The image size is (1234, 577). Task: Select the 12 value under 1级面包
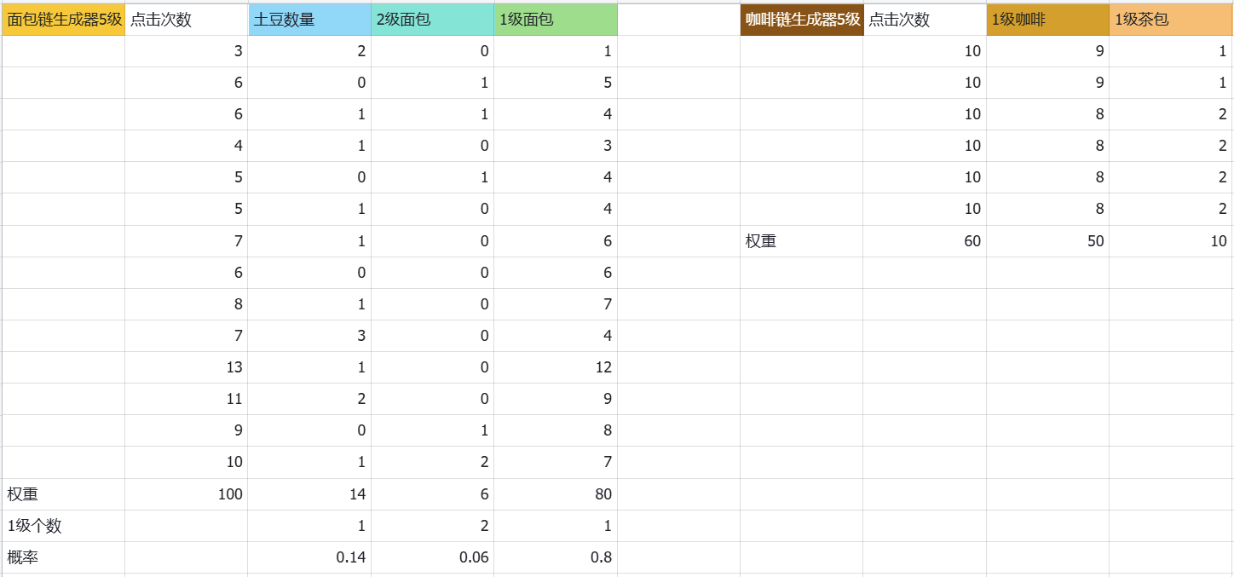556,367
